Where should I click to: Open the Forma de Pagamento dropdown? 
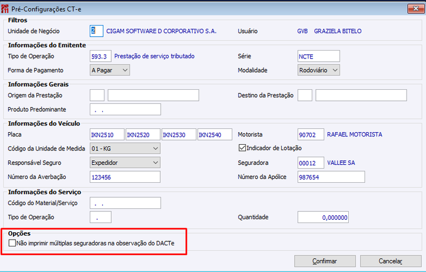(x=110, y=70)
